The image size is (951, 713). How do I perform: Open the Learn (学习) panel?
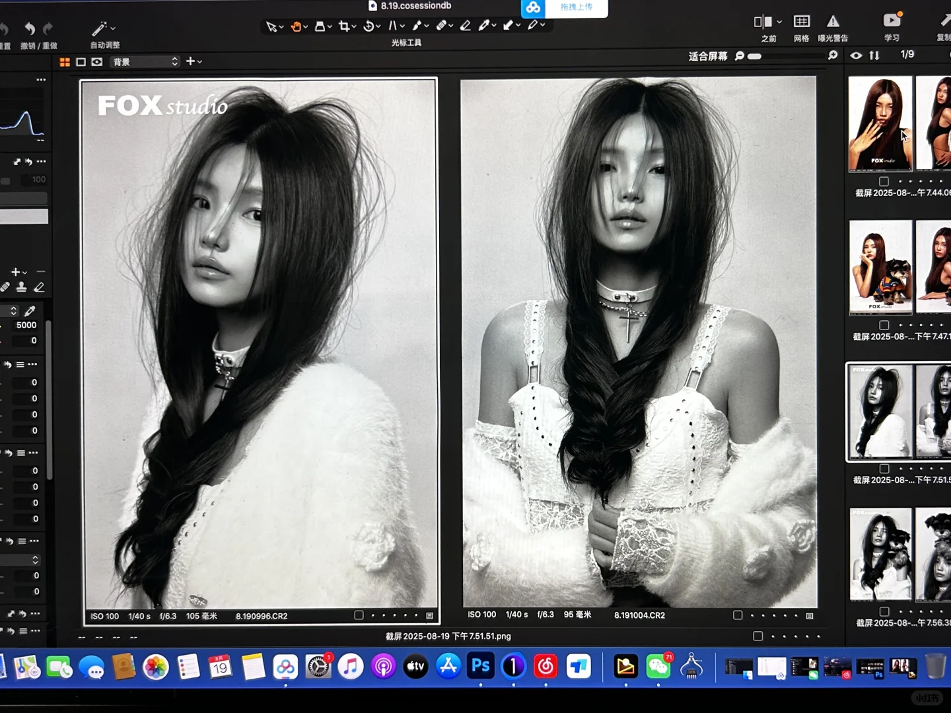click(892, 20)
